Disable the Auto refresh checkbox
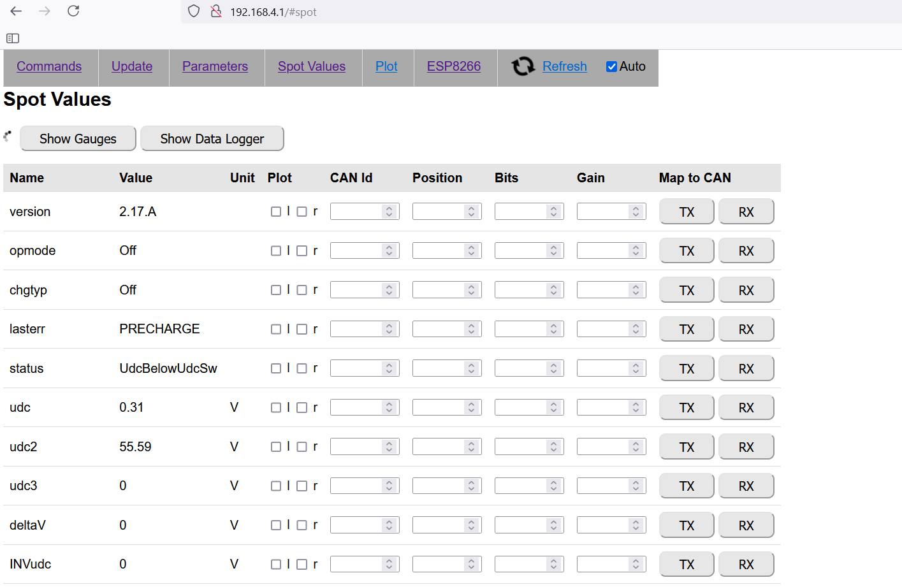Screen dimensions: 902x587 [x=611, y=67]
